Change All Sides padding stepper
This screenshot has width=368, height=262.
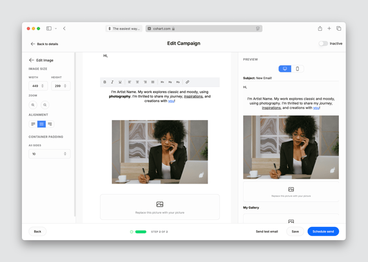(x=65, y=154)
